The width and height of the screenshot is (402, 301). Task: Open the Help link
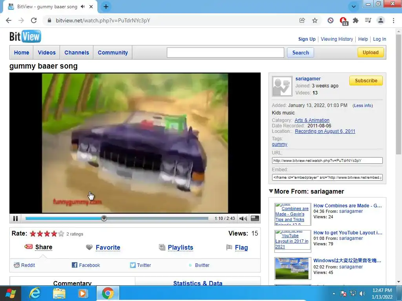[363, 39]
